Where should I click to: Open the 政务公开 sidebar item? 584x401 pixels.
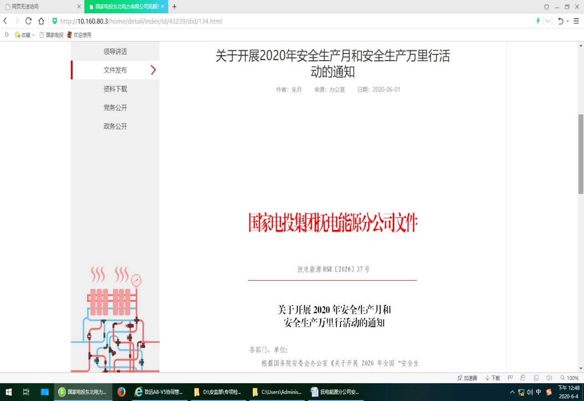(115, 126)
